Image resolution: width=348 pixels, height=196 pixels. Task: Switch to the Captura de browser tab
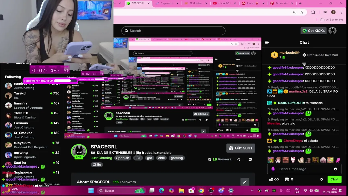tap(167, 3)
